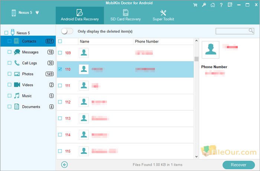The image size is (260, 171).
Task: Click avatar icon of contact 109
Action: [84, 53]
